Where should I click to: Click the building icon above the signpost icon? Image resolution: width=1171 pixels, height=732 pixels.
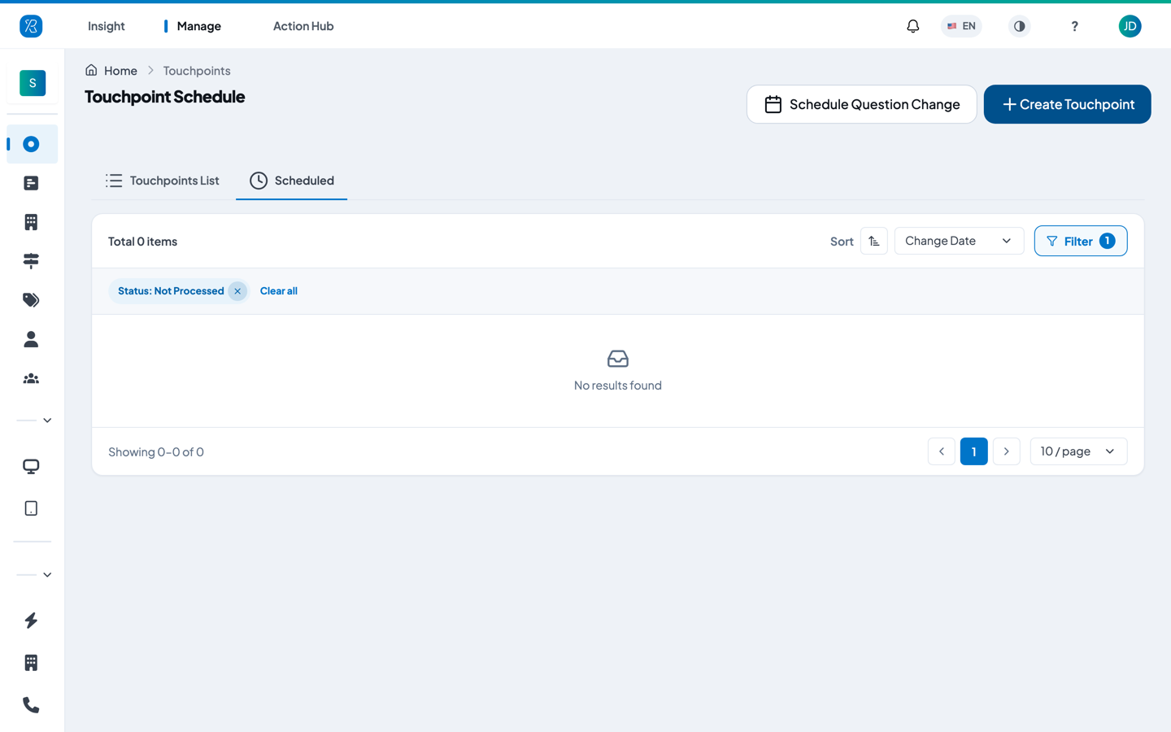coord(31,222)
